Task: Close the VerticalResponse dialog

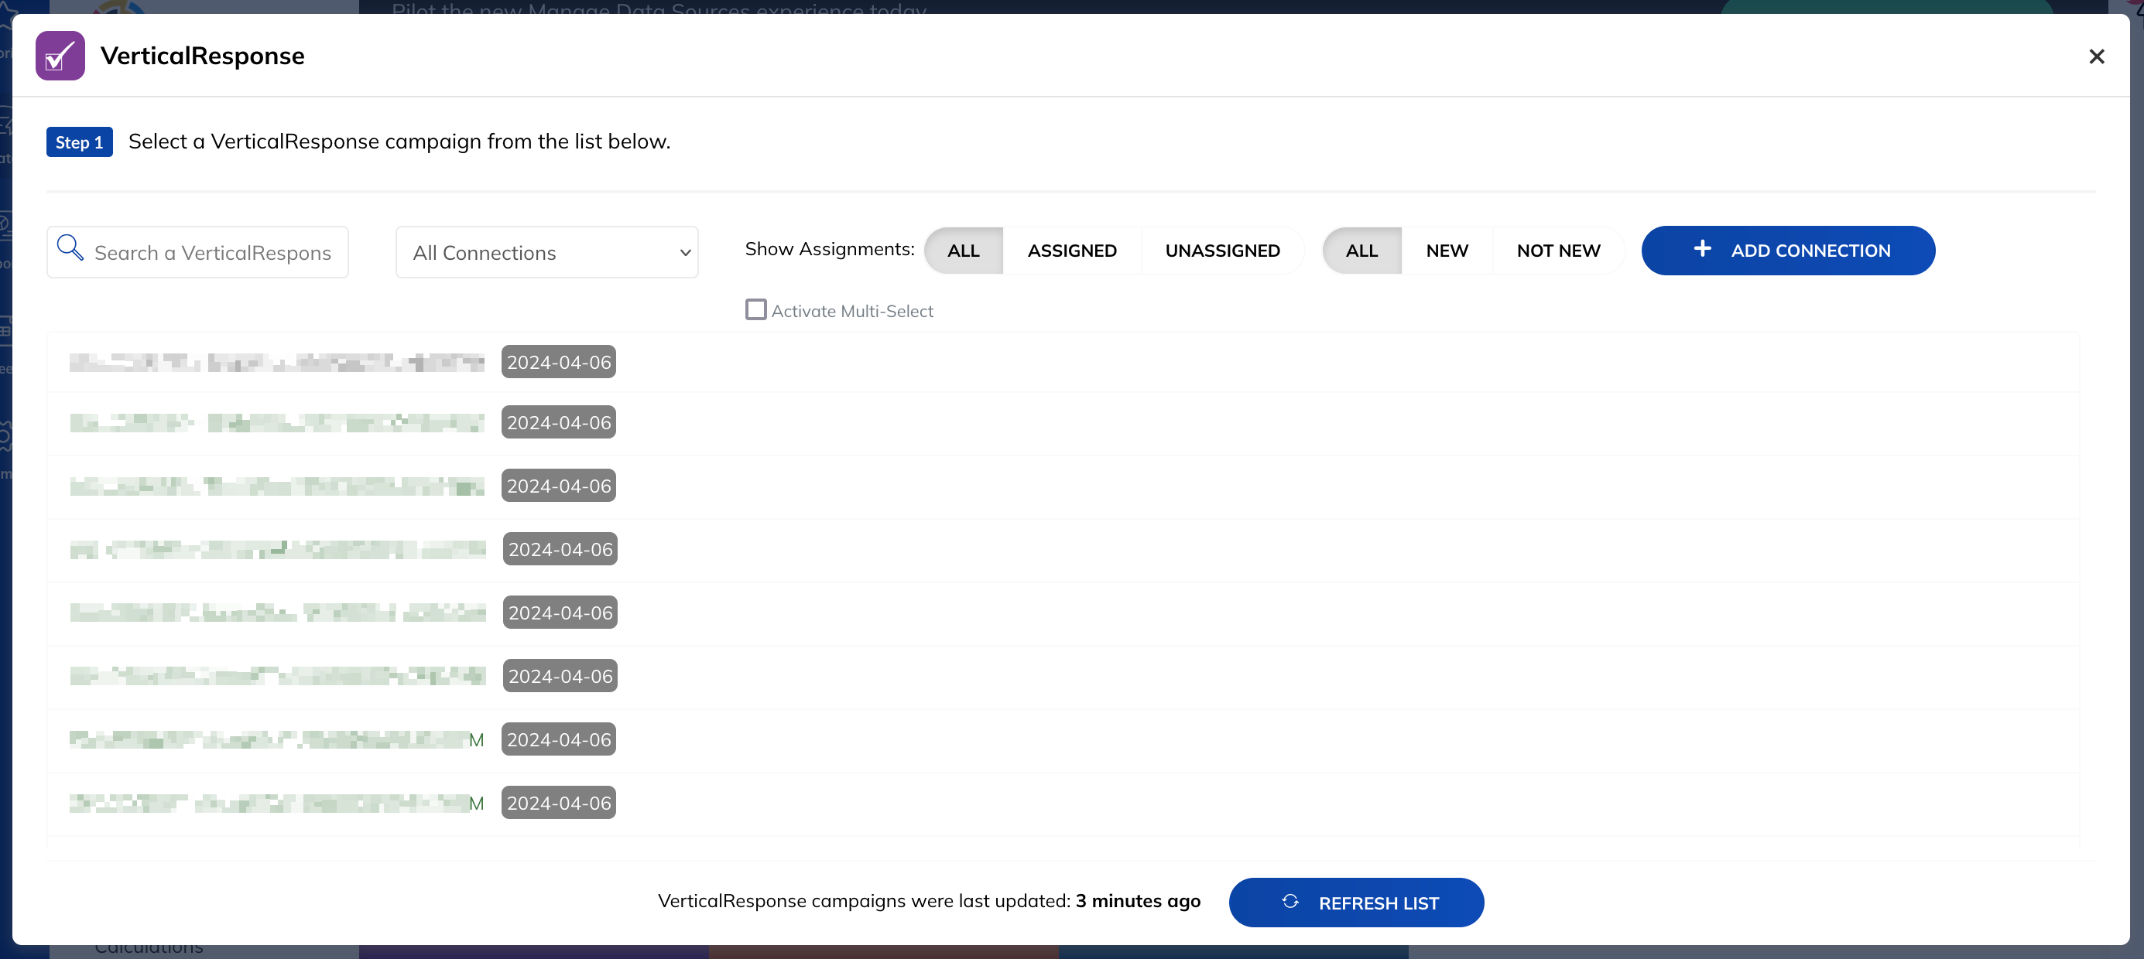Action: [2096, 56]
